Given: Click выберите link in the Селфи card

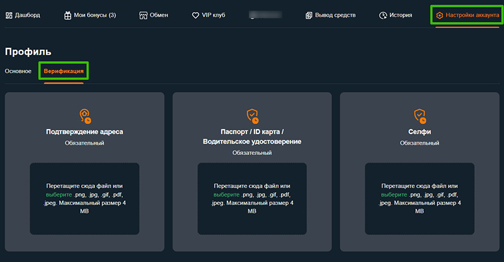Looking at the screenshot, I should [394, 195].
